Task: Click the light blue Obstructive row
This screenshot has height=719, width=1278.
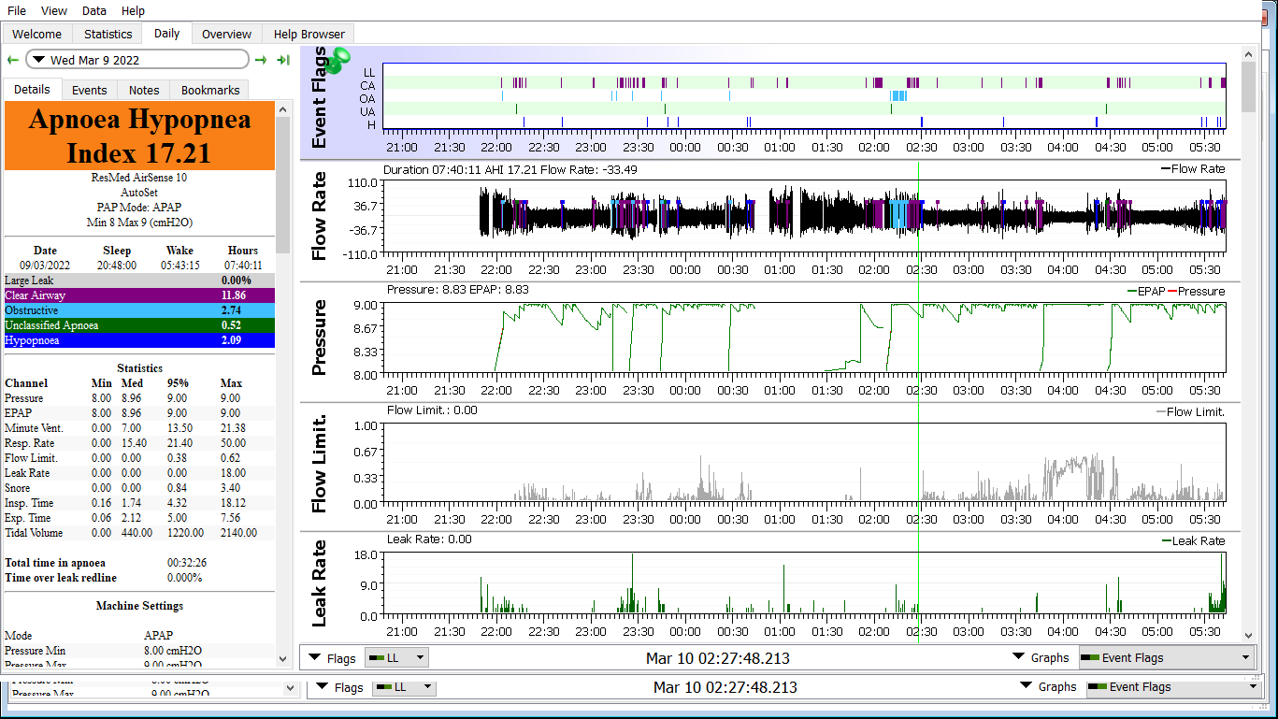Action: pos(140,310)
